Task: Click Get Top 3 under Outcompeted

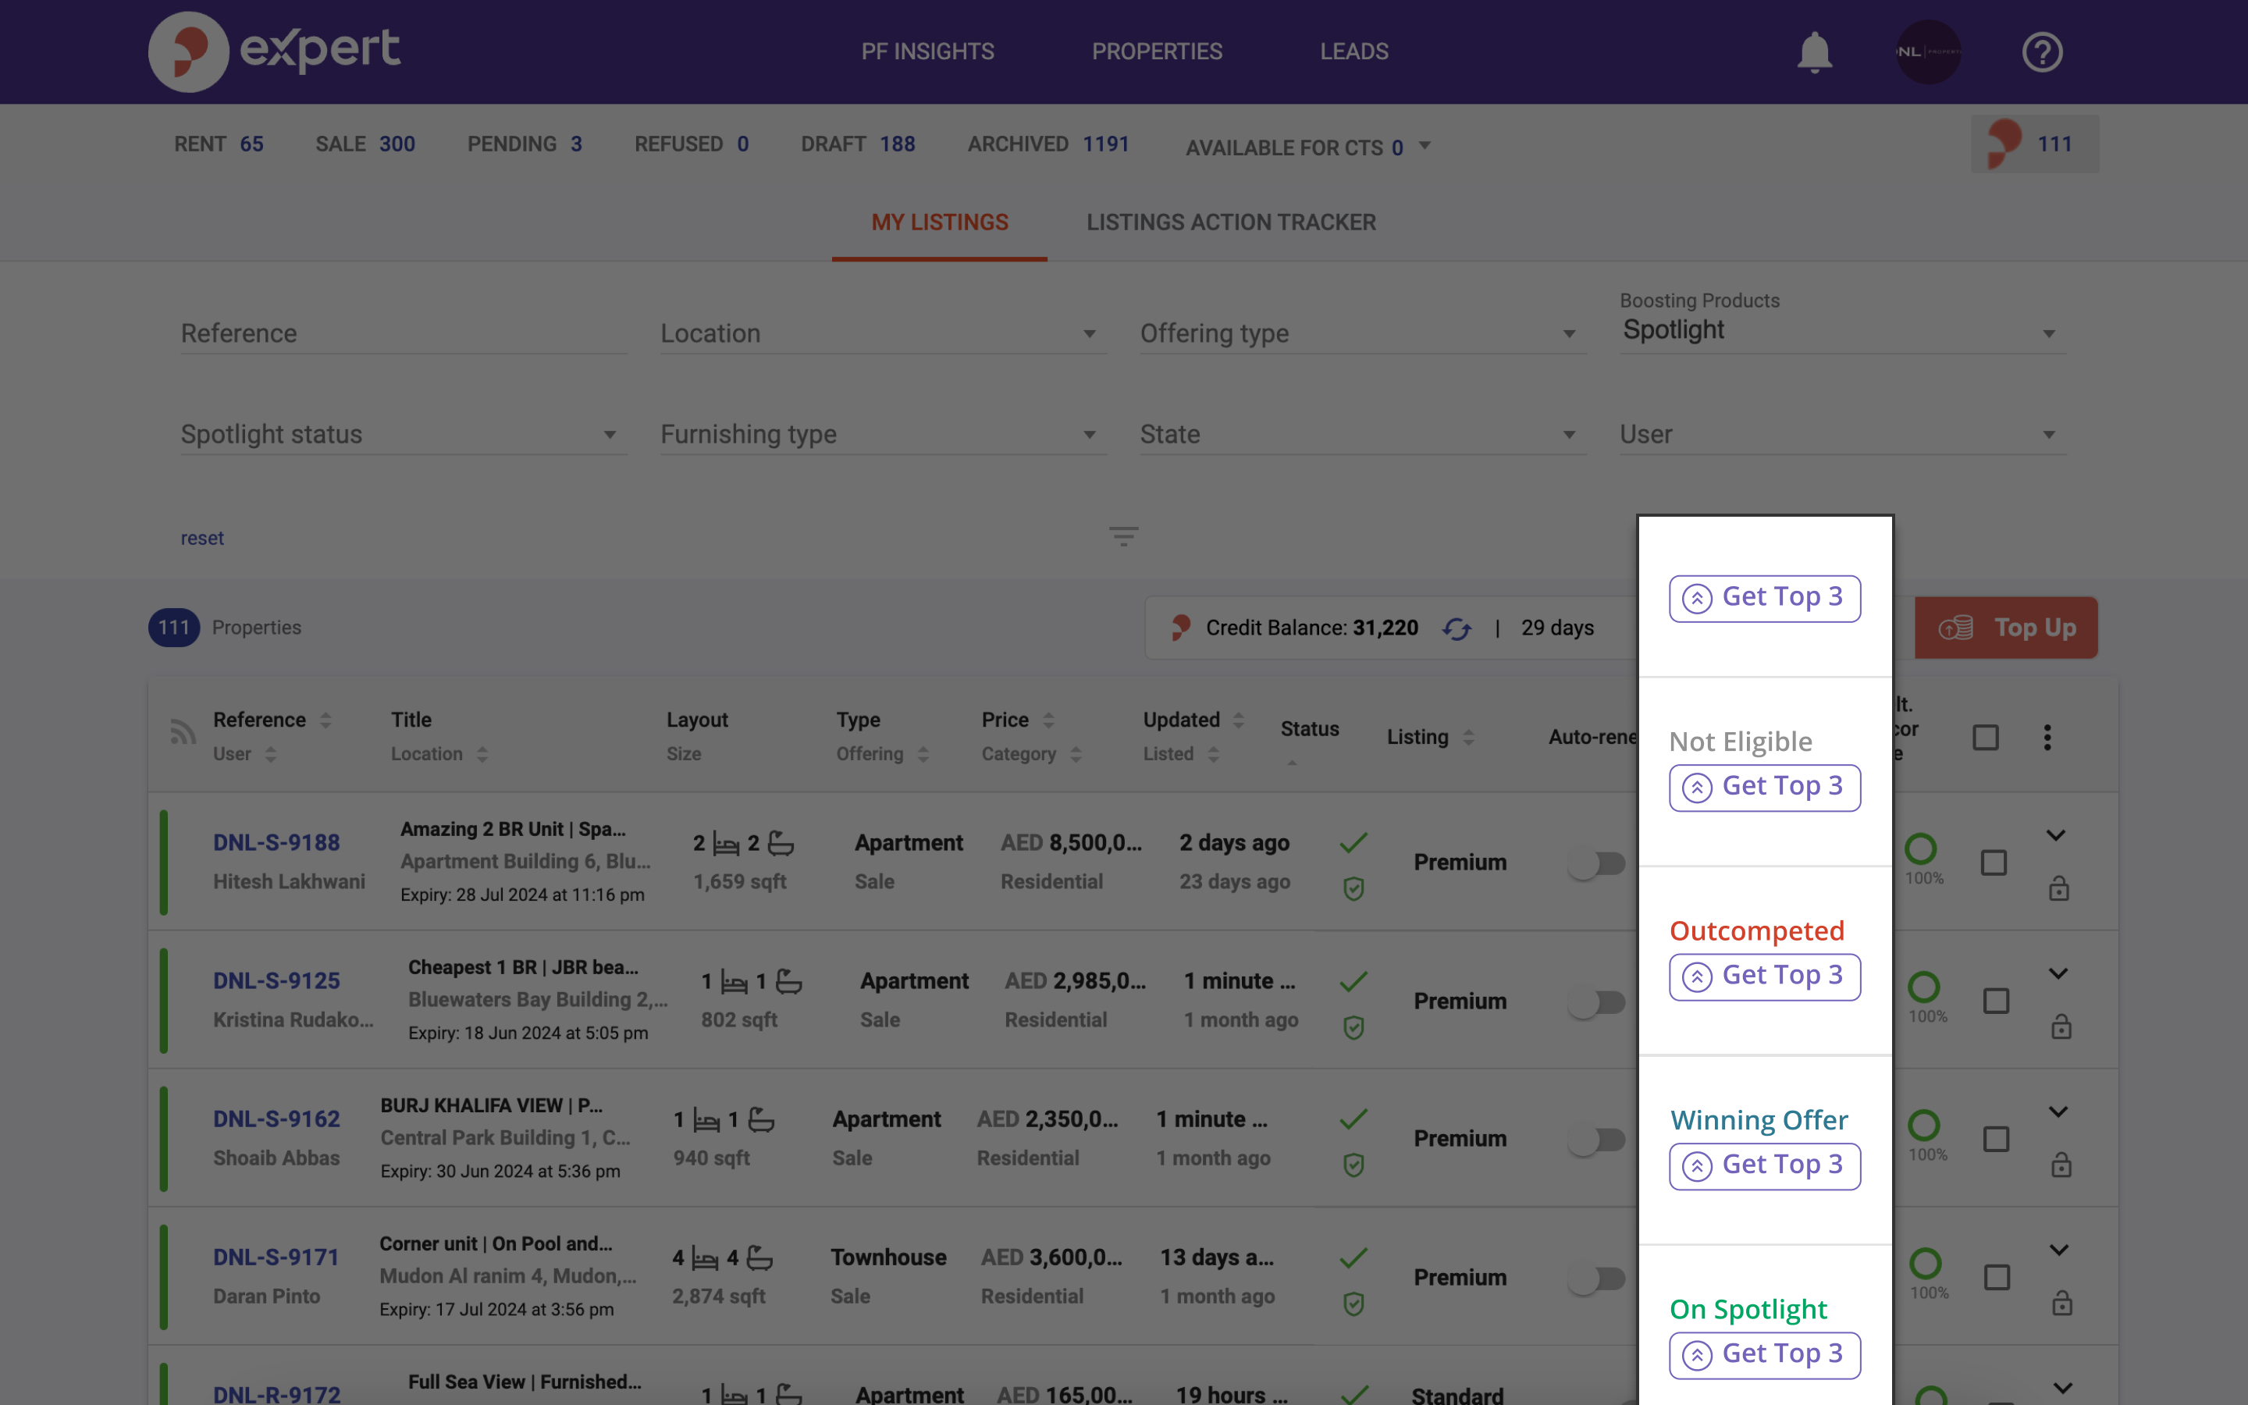Action: point(1764,976)
